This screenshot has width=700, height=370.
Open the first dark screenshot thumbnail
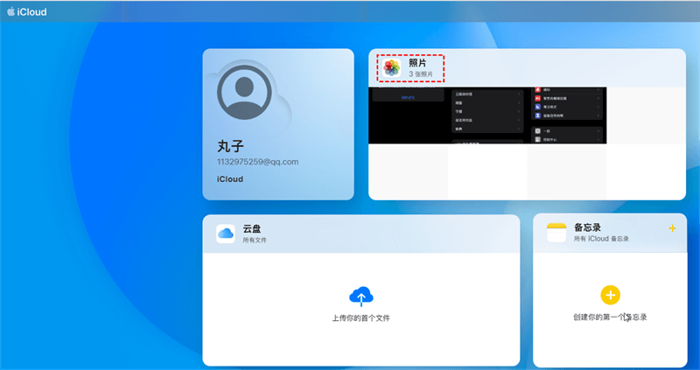point(408,115)
